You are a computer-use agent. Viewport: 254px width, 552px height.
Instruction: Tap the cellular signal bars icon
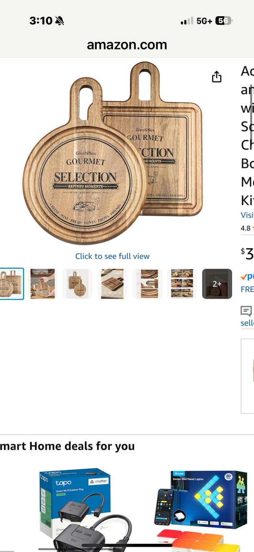click(x=187, y=21)
